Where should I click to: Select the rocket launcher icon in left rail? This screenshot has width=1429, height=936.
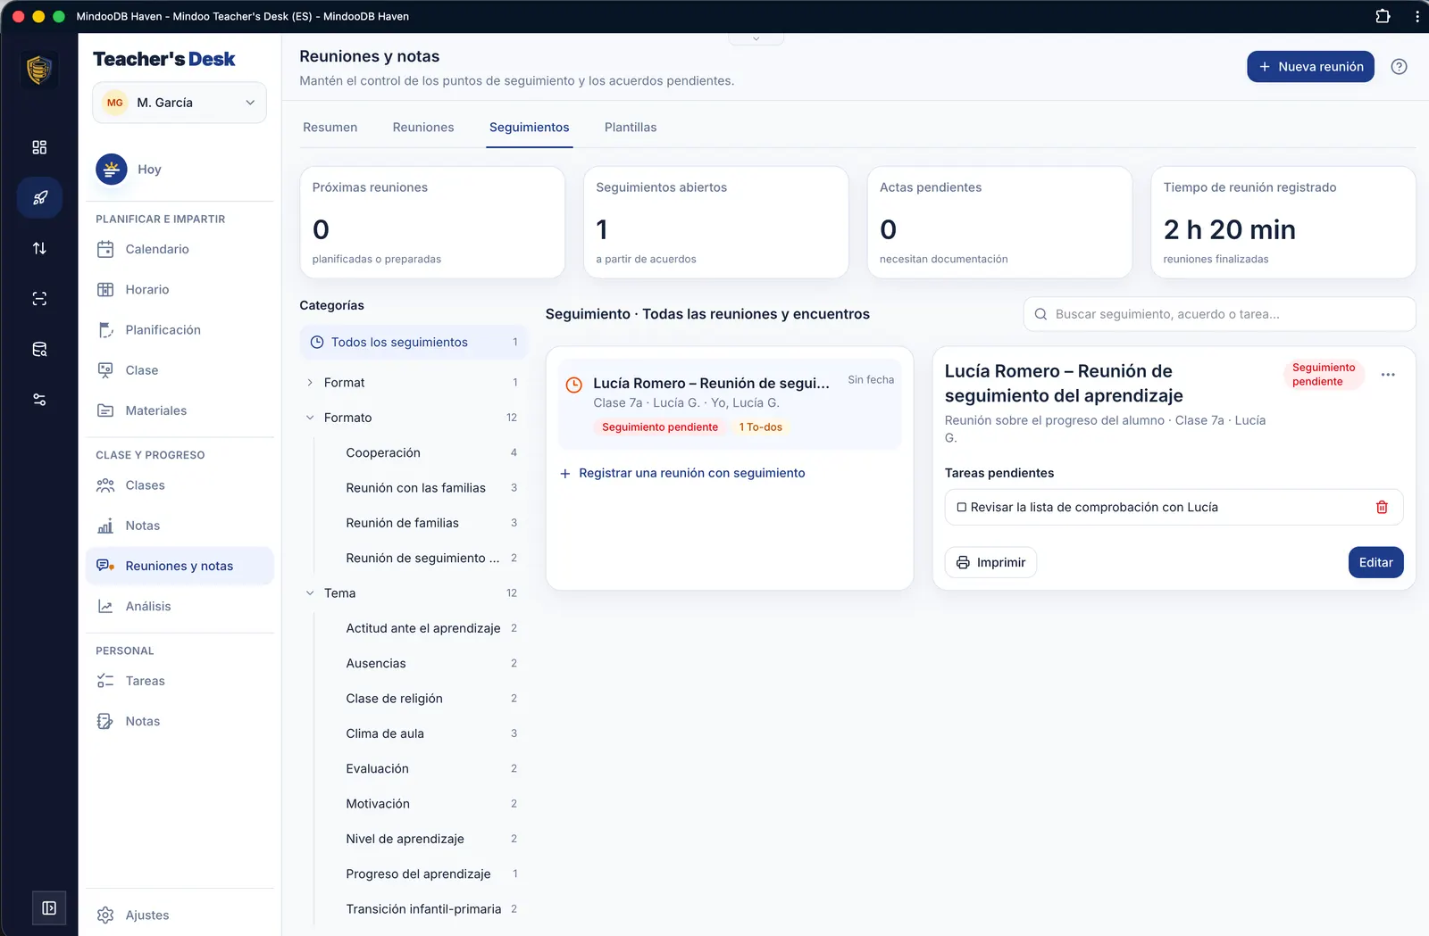(x=39, y=198)
